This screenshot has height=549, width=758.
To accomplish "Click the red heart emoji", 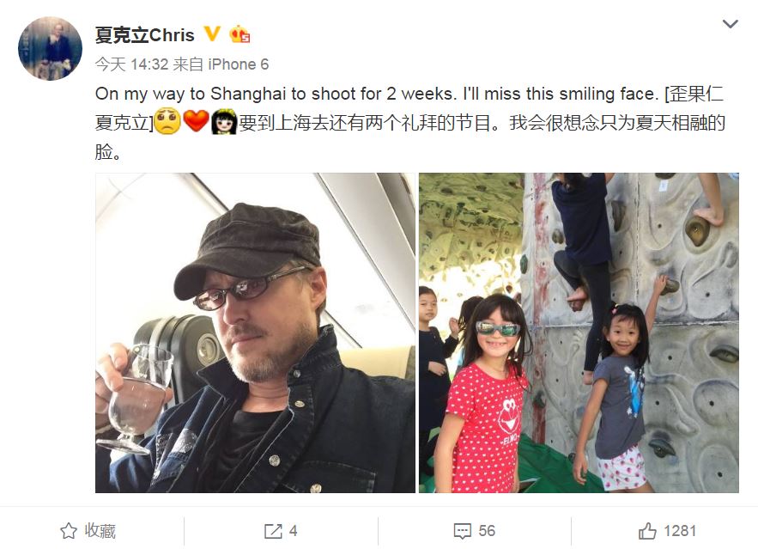I will coord(196,121).
